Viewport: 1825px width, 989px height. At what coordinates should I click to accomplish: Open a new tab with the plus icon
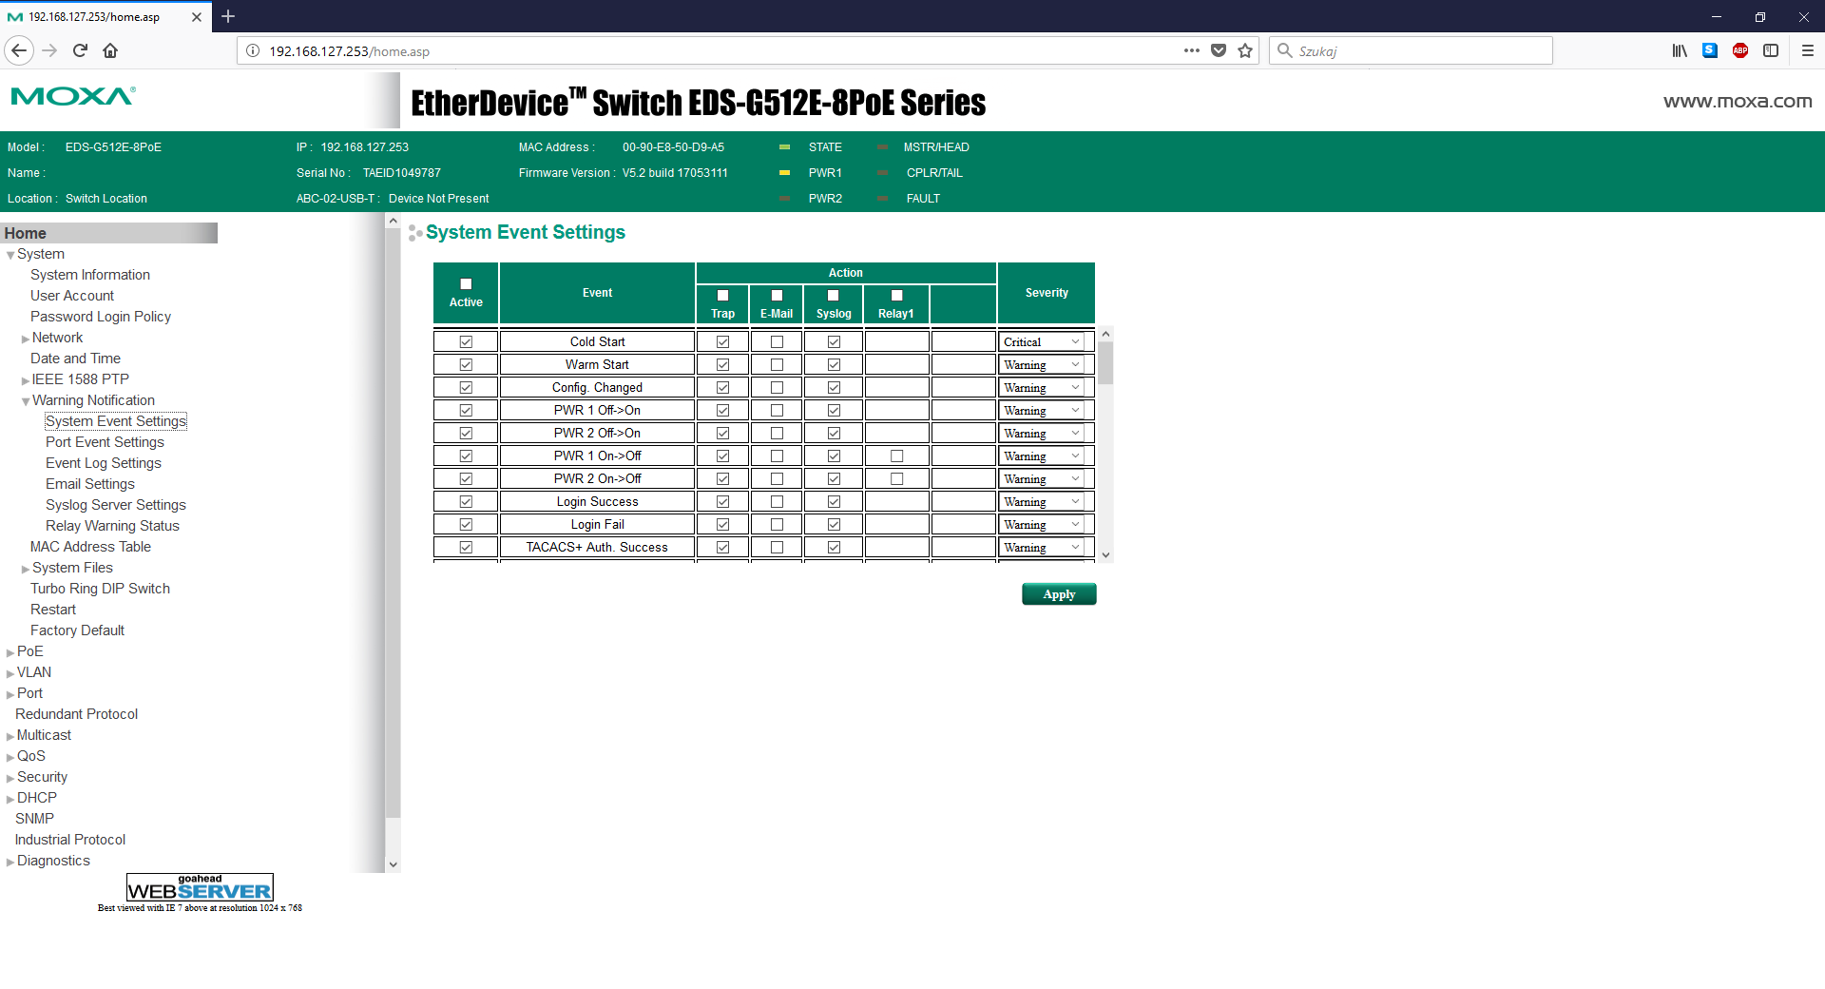coord(228,16)
